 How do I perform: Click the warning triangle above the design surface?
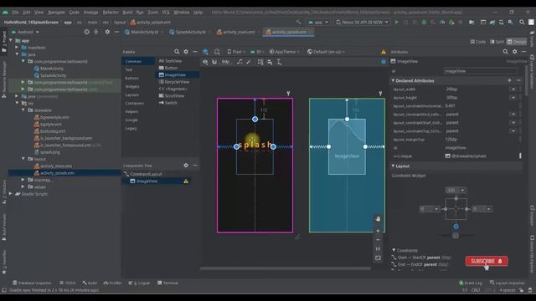(384, 52)
